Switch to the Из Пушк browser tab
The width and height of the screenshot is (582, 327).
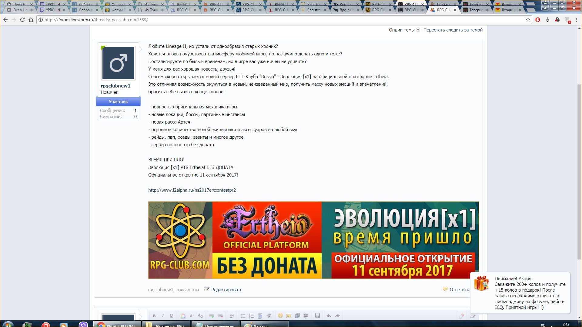pos(151,10)
